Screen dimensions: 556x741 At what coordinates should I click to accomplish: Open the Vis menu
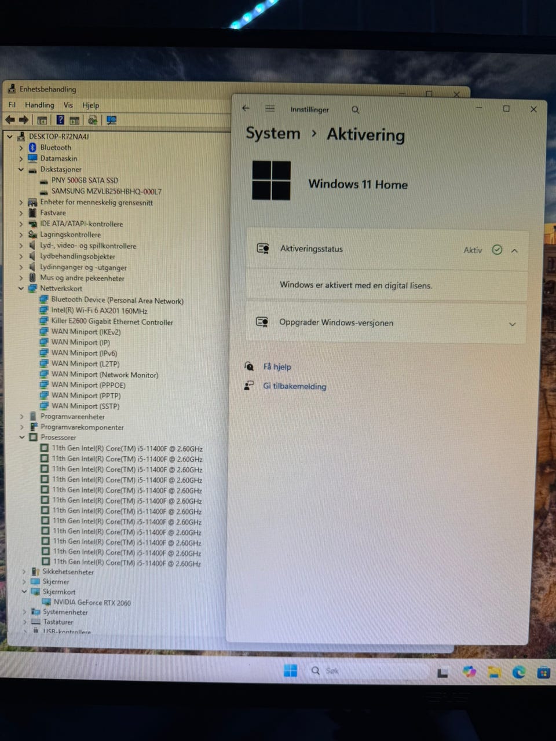tap(68, 105)
